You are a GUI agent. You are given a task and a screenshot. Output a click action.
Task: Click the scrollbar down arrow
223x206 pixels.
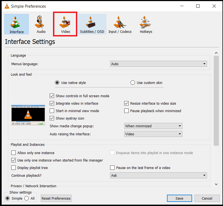[x=216, y=184]
